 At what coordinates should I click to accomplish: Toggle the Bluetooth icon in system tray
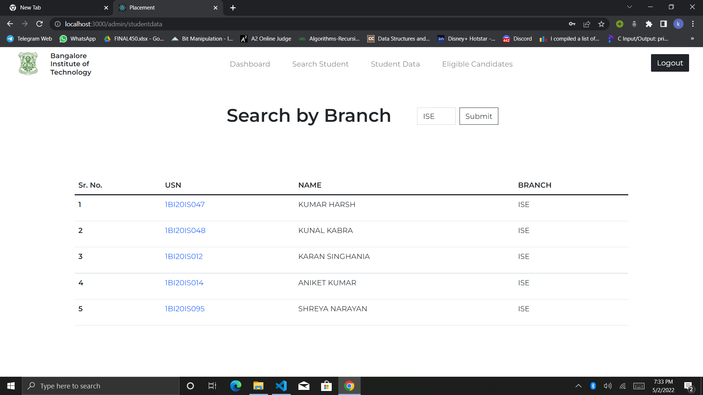click(593, 385)
